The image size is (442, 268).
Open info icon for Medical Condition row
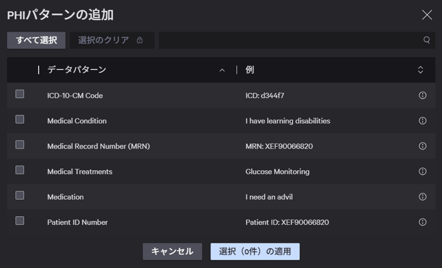422,121
